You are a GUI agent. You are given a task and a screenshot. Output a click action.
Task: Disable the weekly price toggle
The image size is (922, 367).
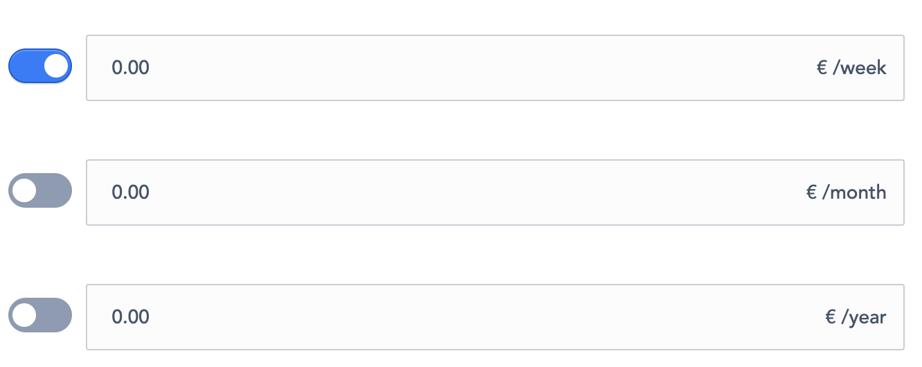click(x=40, y=66)
